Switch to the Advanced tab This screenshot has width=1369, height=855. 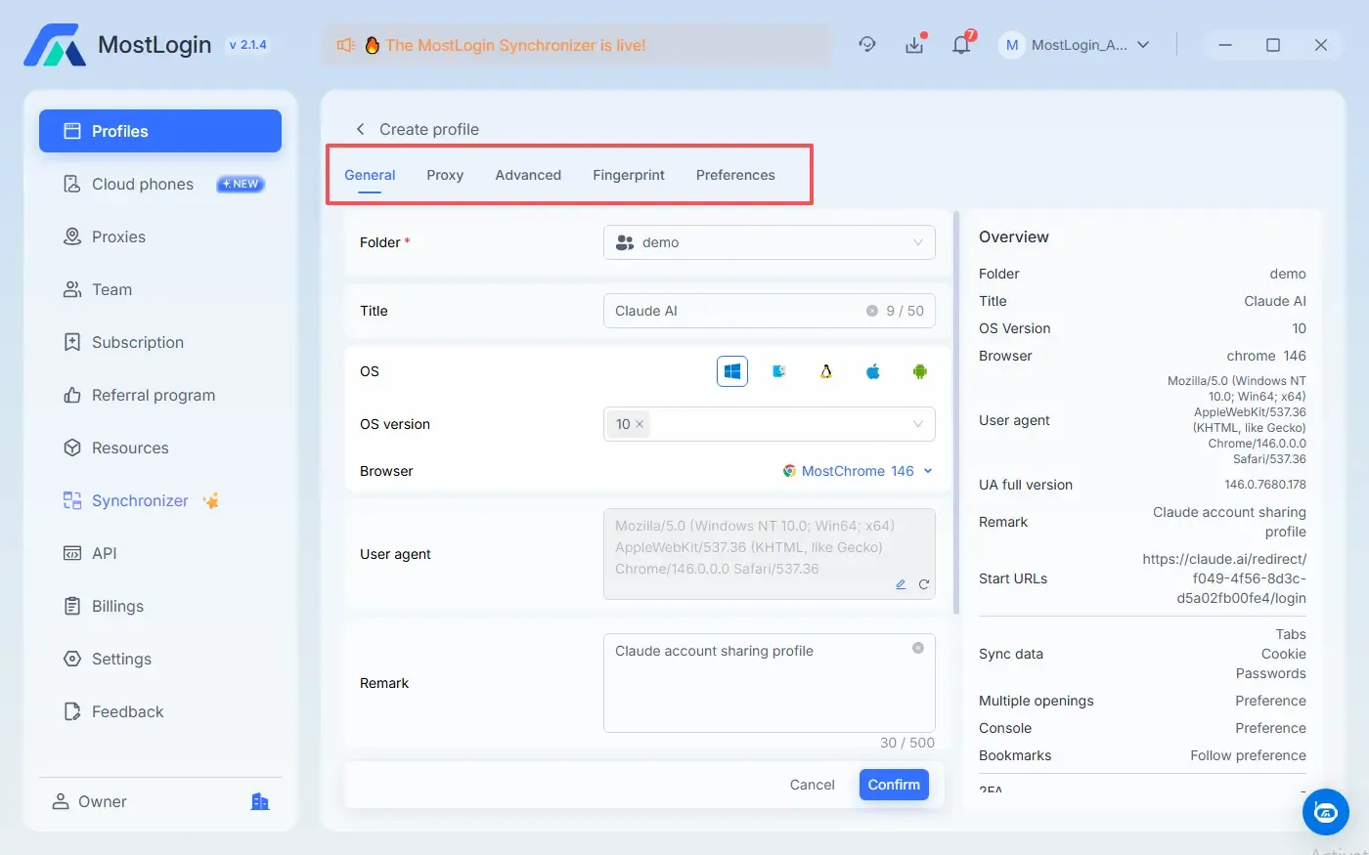(528, 175)
